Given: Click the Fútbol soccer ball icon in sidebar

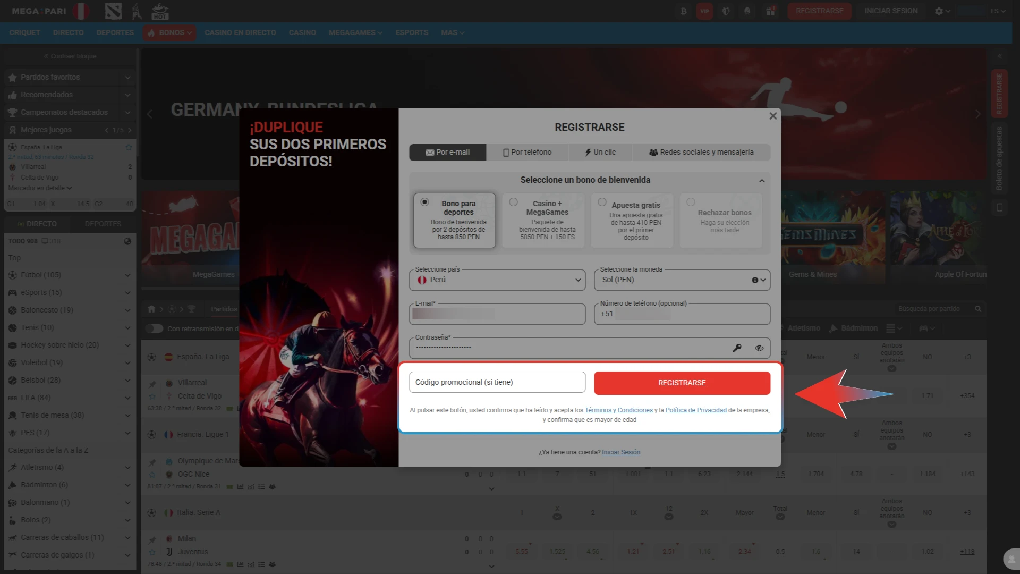Looking at the screenshot, I should tap(13, 275).
